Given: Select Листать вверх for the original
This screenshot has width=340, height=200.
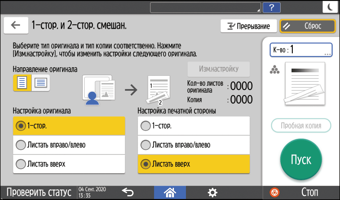Looking at the screenshot, I should point(69,164).
